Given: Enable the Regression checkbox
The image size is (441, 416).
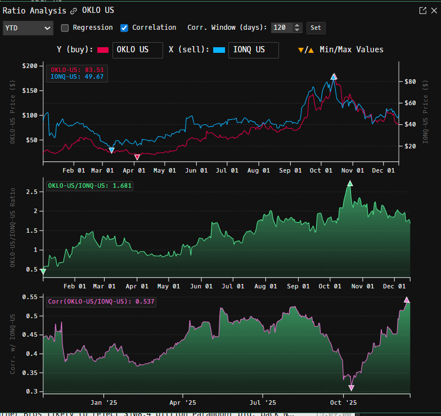Looking at the screenshot, I should point(65,28).
